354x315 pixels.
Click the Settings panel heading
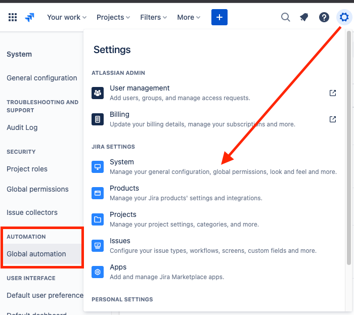tap(112, 50)
